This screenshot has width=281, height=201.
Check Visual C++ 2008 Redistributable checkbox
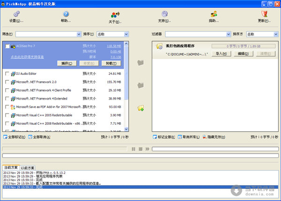(x=7, y=123)
